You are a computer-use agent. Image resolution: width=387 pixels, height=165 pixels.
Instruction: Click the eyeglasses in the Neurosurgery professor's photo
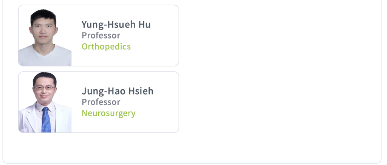point(45,88)
